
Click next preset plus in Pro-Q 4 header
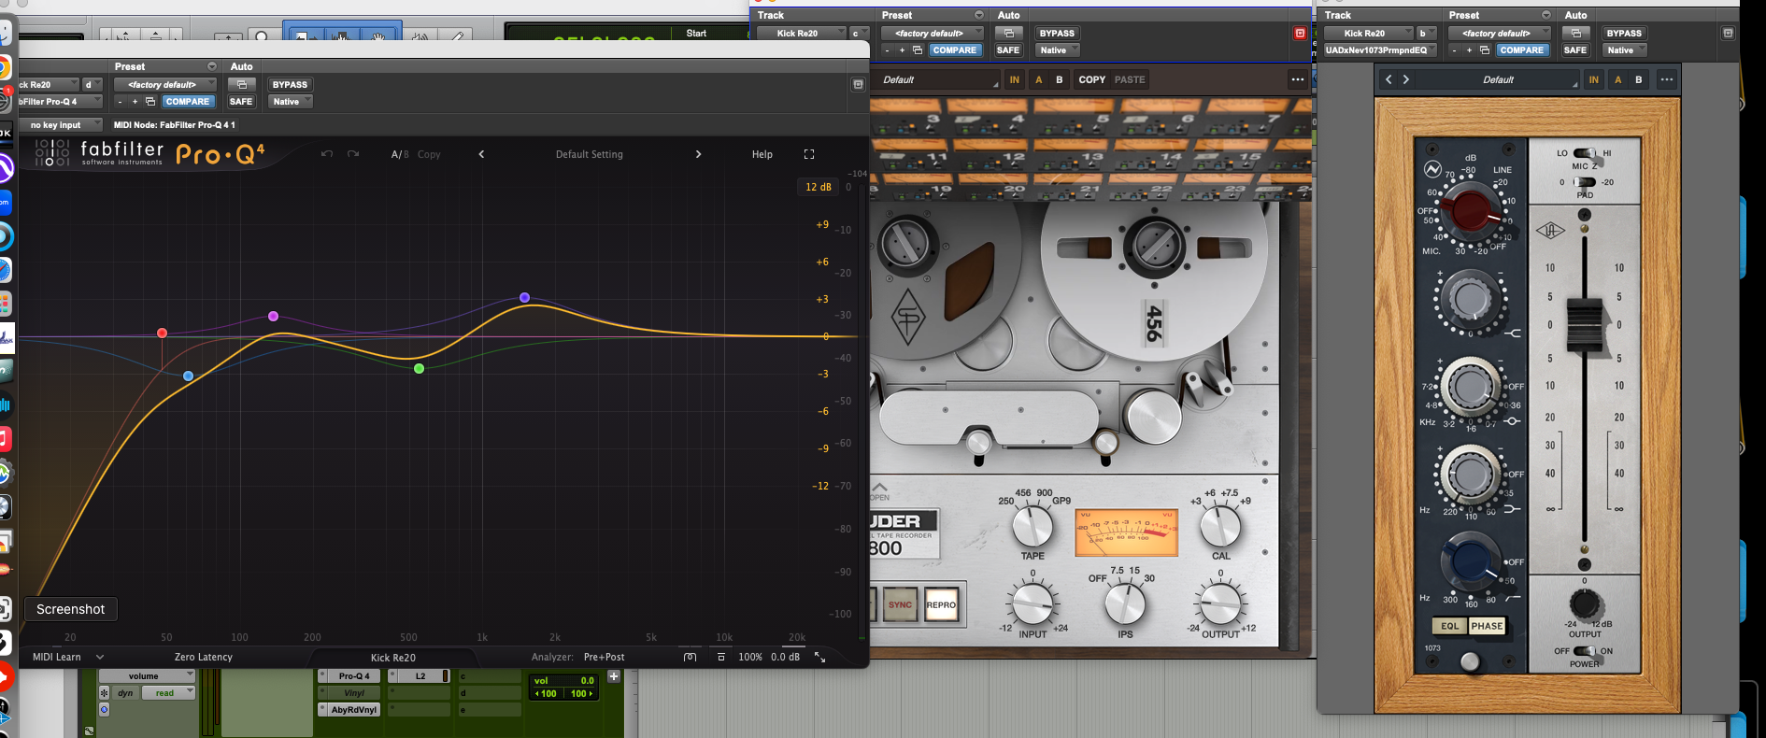coord(135,102)
